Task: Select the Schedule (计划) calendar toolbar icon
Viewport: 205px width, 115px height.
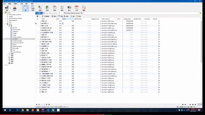Action: point(77,8)
